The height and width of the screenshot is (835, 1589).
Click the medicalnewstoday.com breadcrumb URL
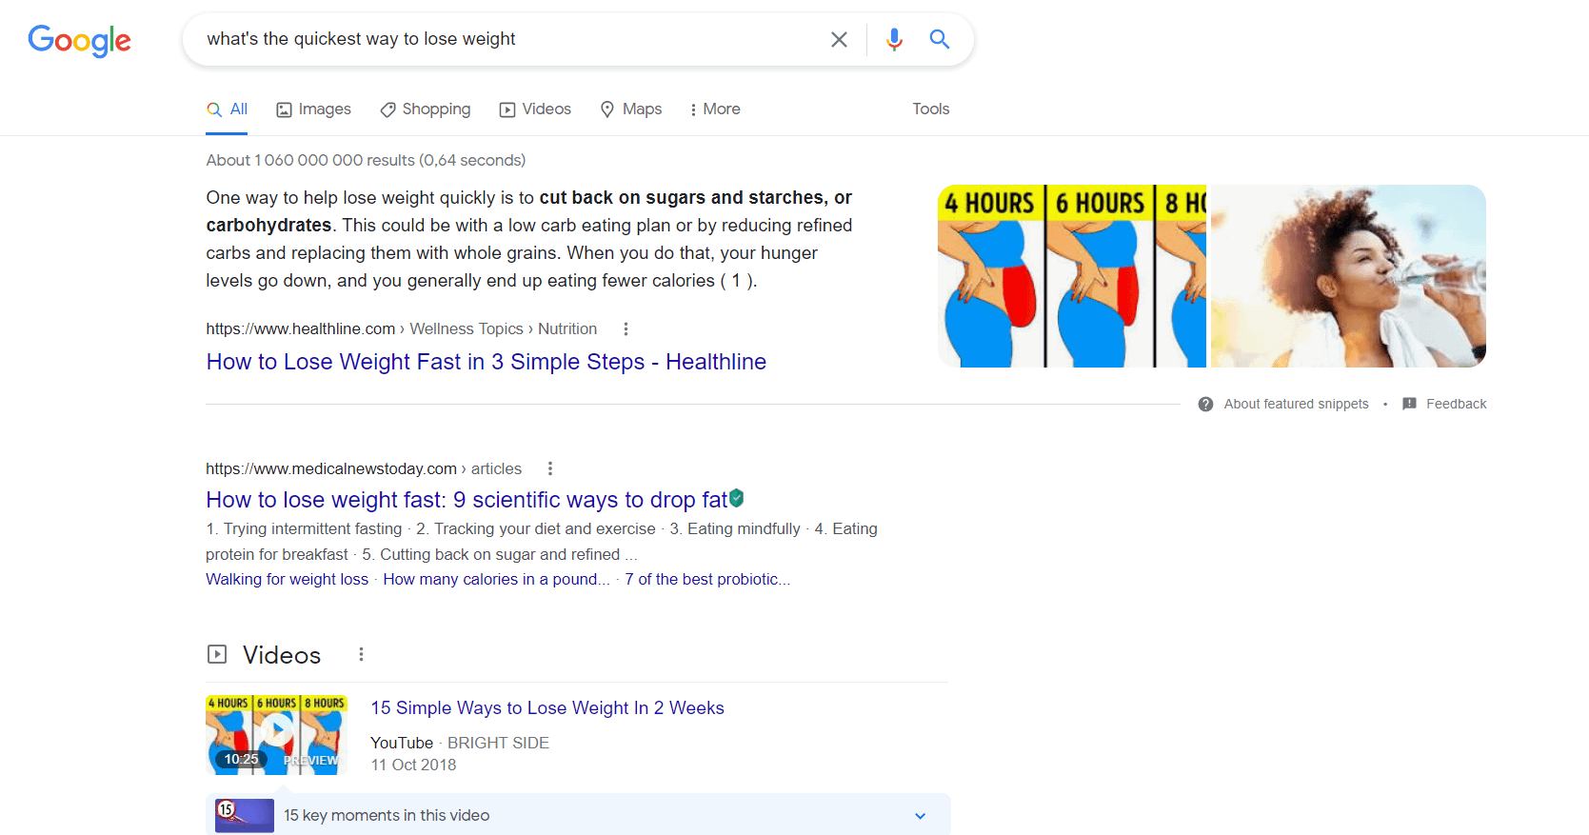point(331,468)
